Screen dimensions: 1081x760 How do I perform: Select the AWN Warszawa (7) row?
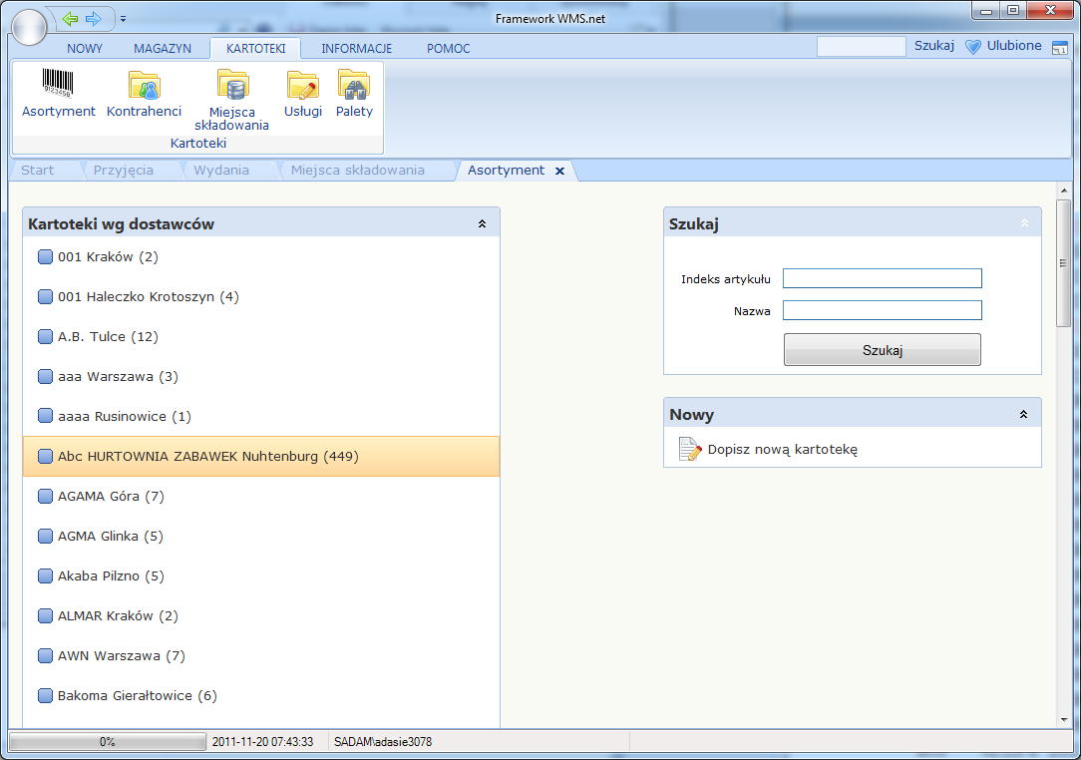261,655
